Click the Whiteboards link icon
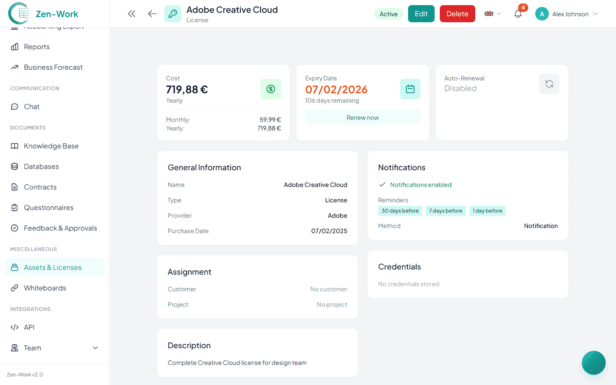 (15, 288)
